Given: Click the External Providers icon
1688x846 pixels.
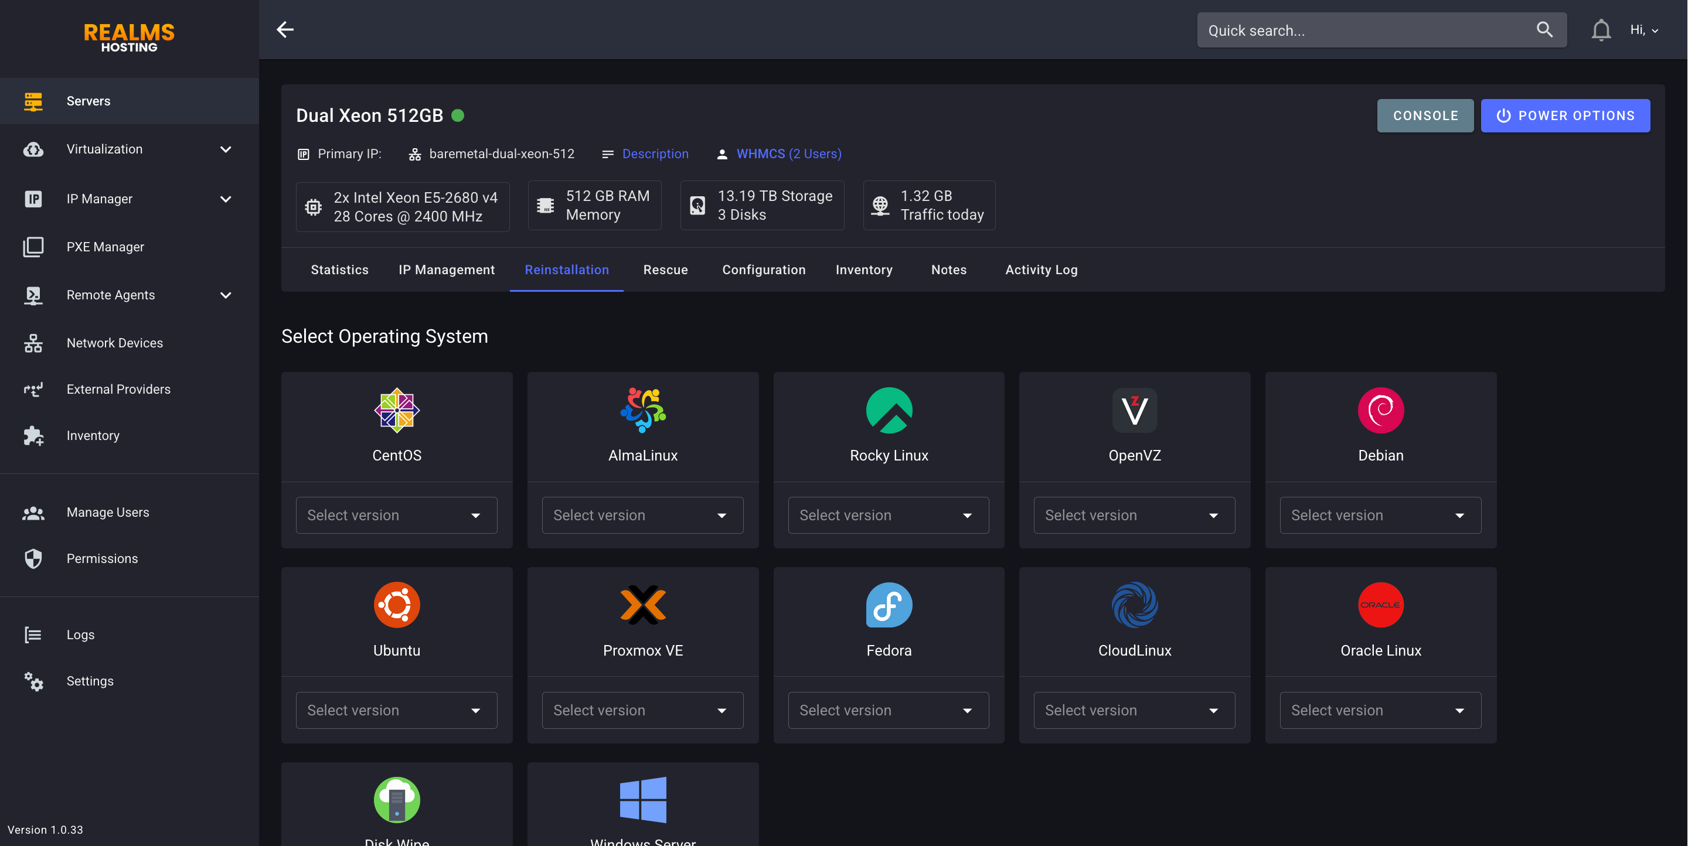Looking at the screenshot, I should click(33, 390).
